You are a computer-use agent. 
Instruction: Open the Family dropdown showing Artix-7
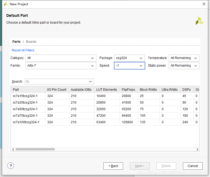(61, 66)
